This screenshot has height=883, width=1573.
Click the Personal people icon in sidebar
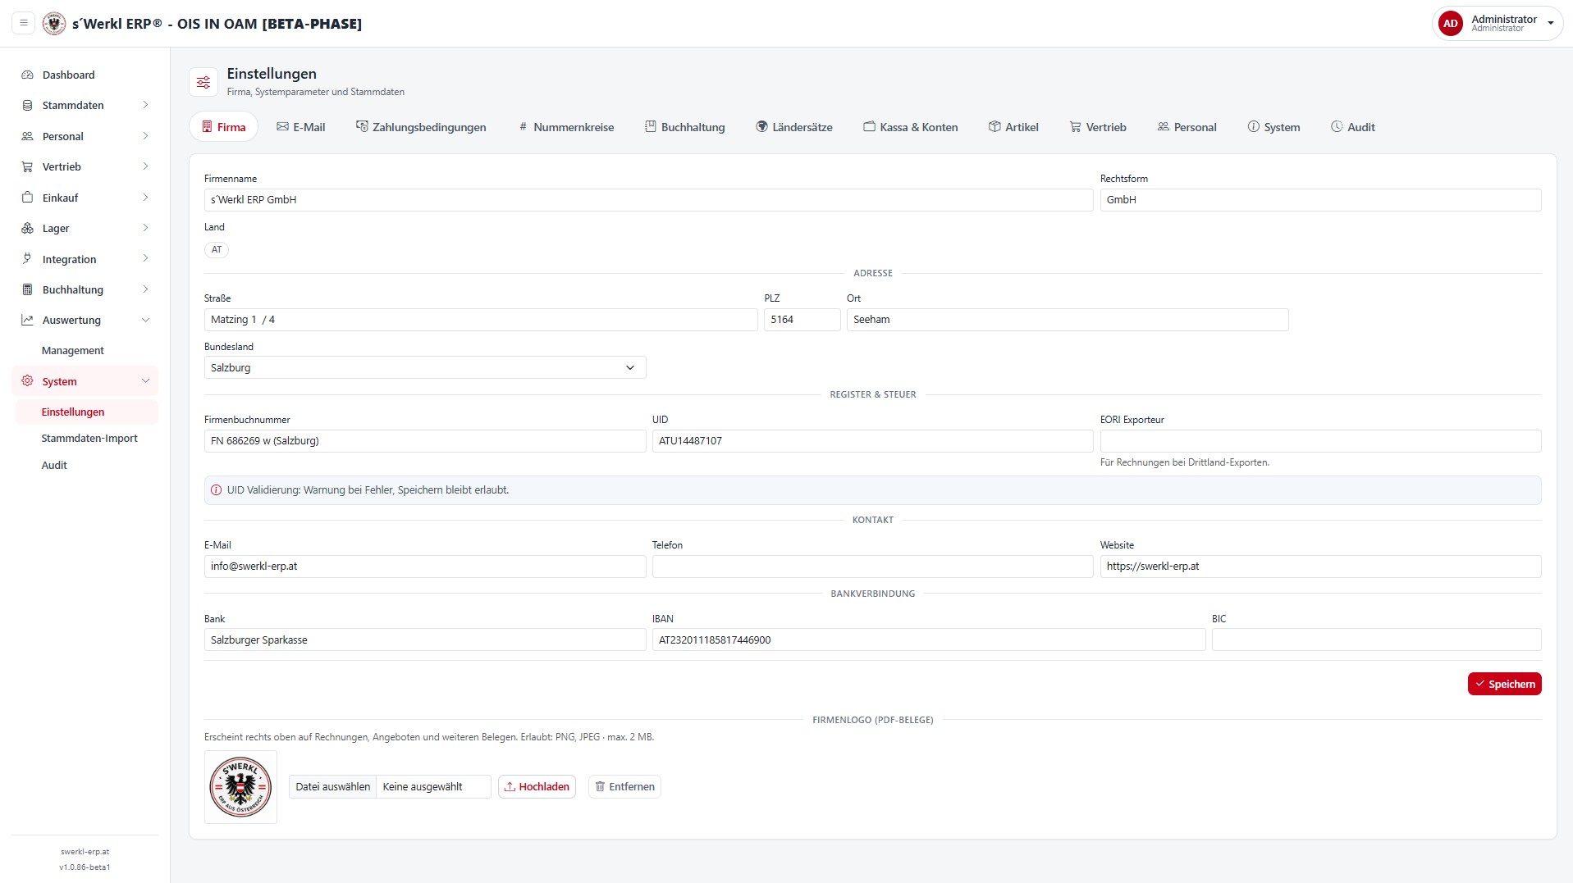[27, 136]
